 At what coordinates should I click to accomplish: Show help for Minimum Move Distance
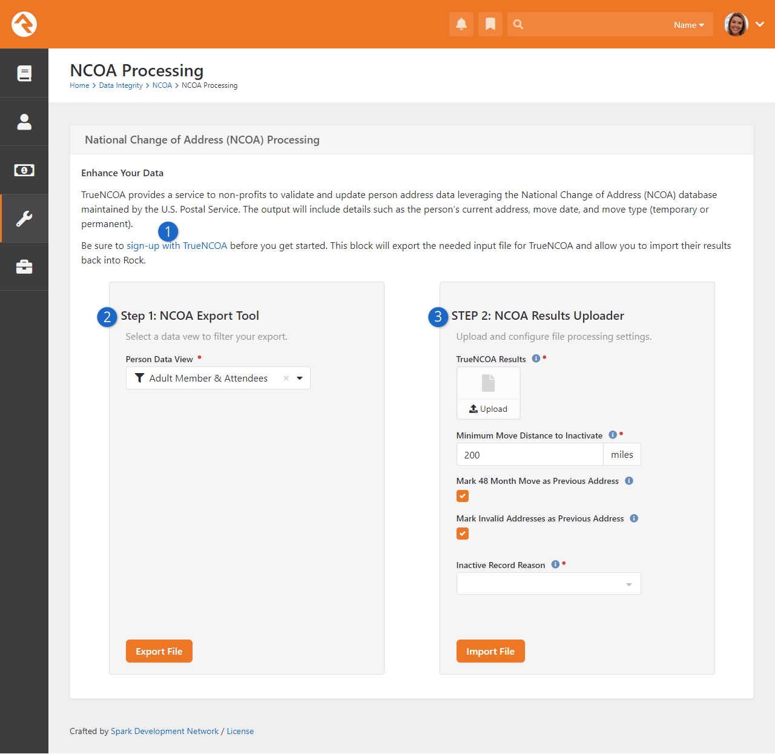pos(613,435)
